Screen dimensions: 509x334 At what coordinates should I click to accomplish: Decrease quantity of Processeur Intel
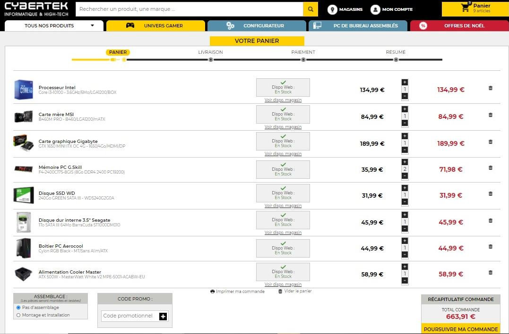(405, 96)
